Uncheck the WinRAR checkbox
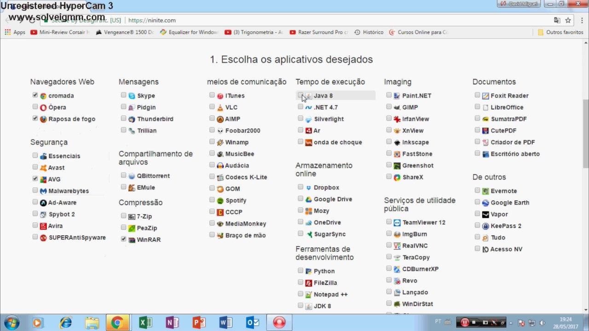The width and height of the screenshot is (589, 331). click(123, 239)
